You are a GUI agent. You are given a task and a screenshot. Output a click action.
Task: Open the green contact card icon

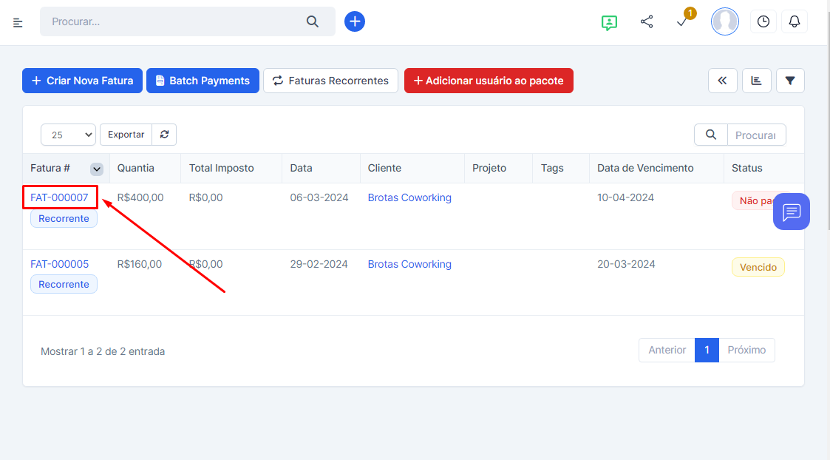pyautogui.click(x=609, y=22)
